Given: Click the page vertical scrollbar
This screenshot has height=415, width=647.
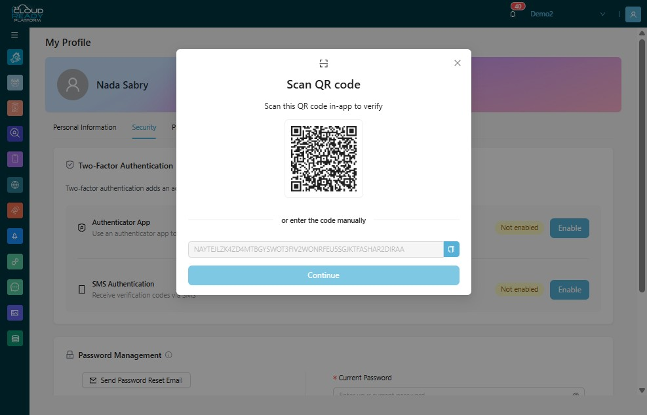Looking at the screenshot, I should [x=642, y=166].
